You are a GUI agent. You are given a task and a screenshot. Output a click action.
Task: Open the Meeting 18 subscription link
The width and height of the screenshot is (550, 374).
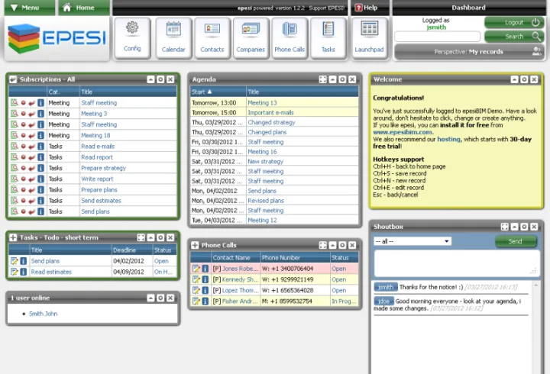(95, 135)
